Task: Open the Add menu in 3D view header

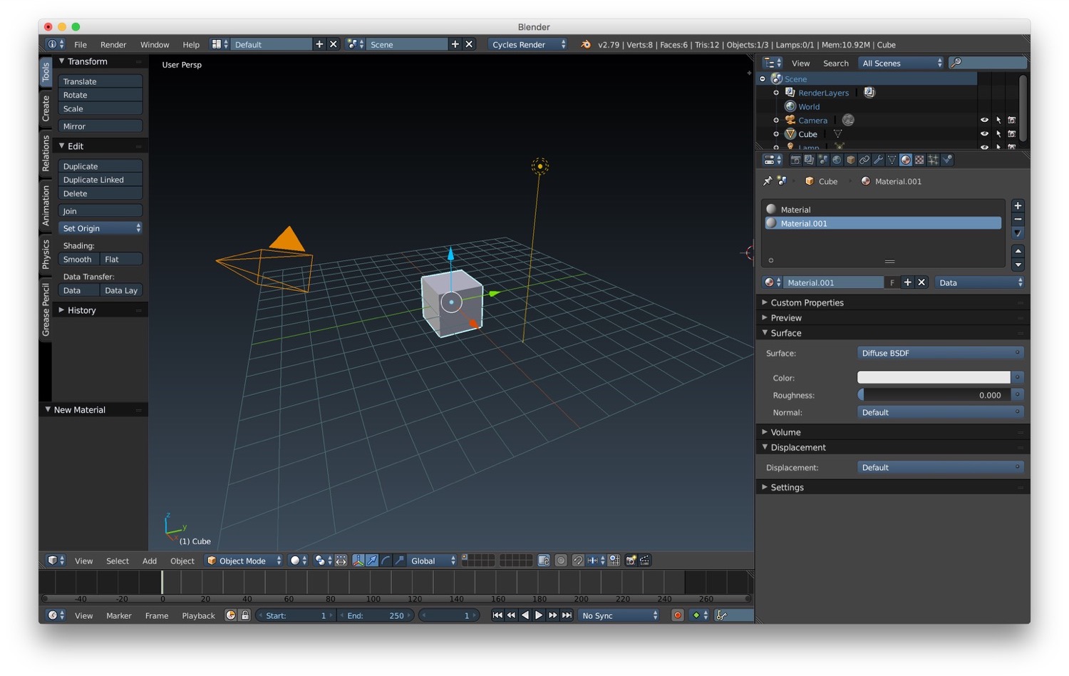Action: (x=150, y=560)
